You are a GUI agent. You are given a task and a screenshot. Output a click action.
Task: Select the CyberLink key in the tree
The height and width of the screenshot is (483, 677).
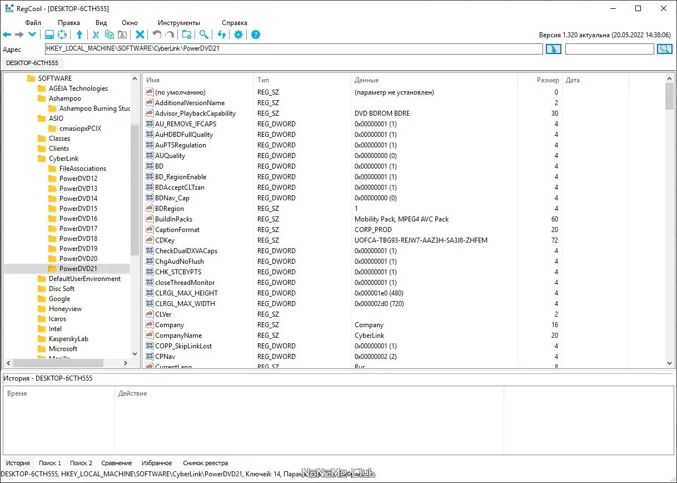pyautogui.click(x=63, y=159)
